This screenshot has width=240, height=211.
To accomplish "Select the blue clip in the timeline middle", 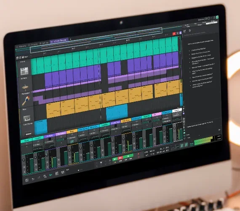I will (x=117, y=112).
